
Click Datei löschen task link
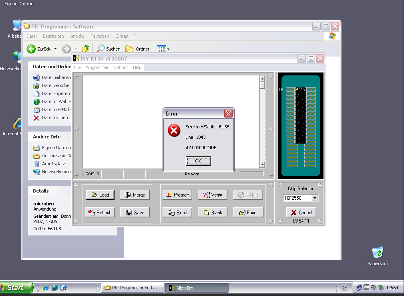50,118
